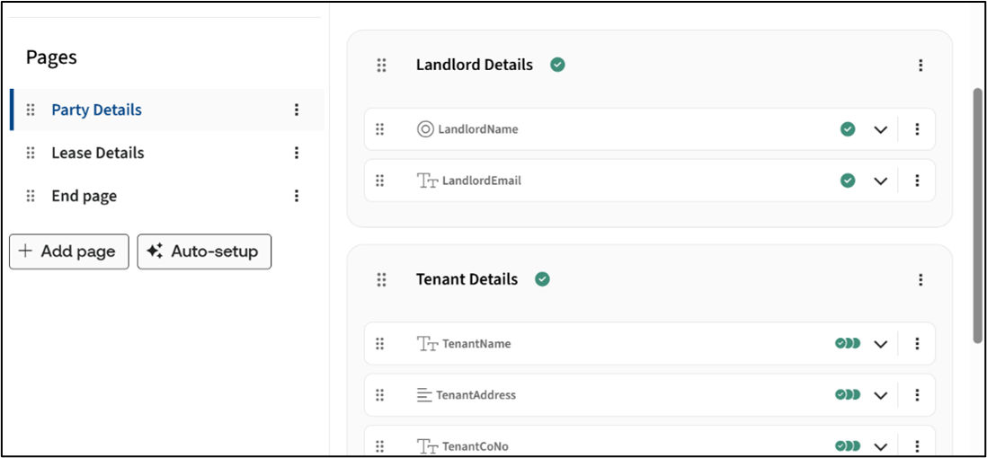
Task: Click green check status on LandlordName field
Action: (x=848, y=129)
